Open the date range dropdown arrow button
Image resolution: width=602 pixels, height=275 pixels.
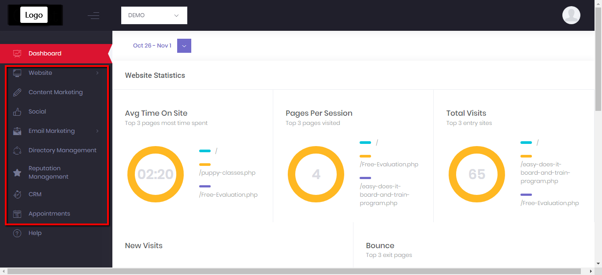click(x=184, y=46)
